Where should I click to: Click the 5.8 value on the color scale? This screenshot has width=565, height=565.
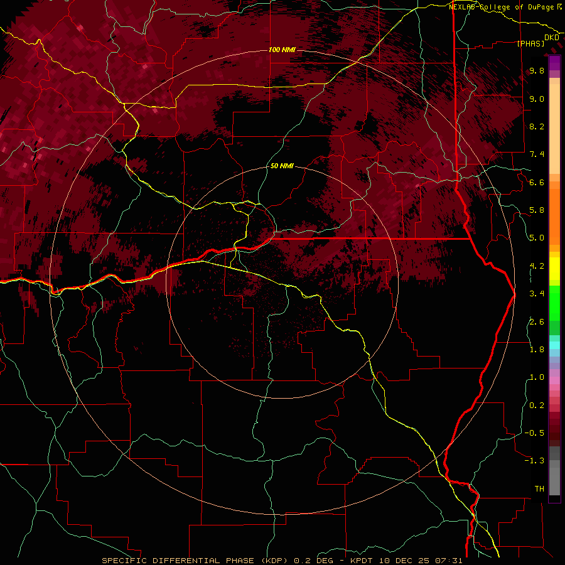(x=537, y=210)
